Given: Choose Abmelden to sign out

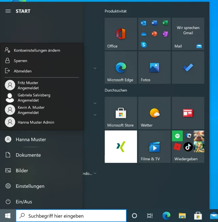Looking at the screenshot, I should (22, 71).
